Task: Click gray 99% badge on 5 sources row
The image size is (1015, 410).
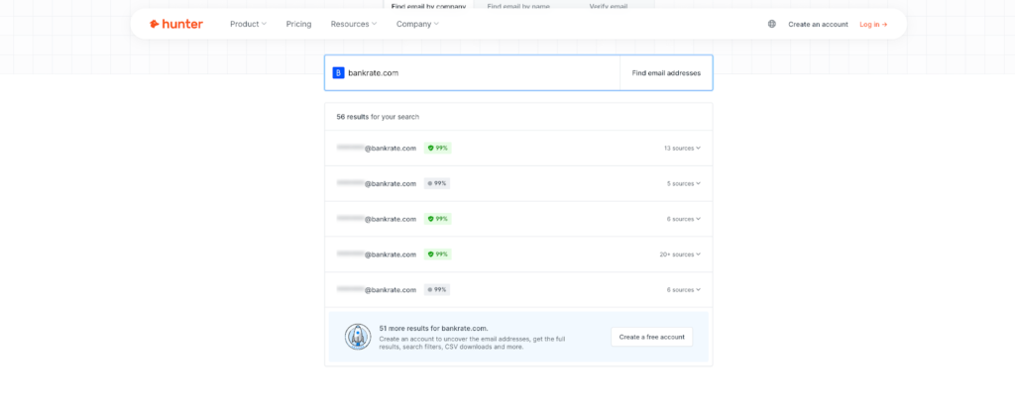Action: (437, 183)
